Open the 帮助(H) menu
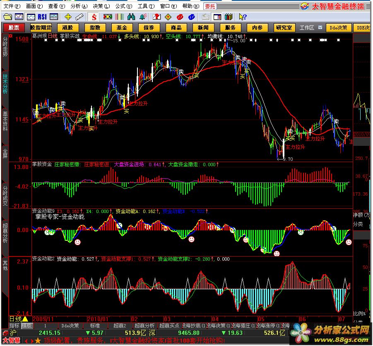373x346 pixels. pyautogui.click(x=191, y=6)
